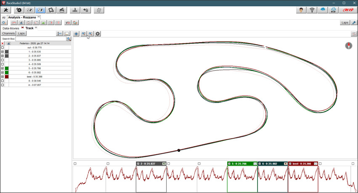
Task: Click the gear configuration icon in top toolbar
Action: pos(19,10)
